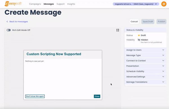Image resolution: width=169 pixels, height=109 pixels.
Task: Expand the Advanced Settings chevron
Action: 163,77
